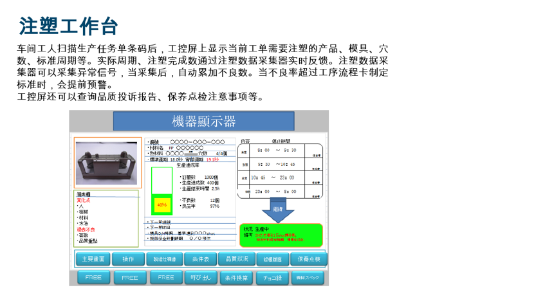Click the 過去不良 item in info list
The width and height of the screenshot is (536, 301).
(x=86, y=230)
